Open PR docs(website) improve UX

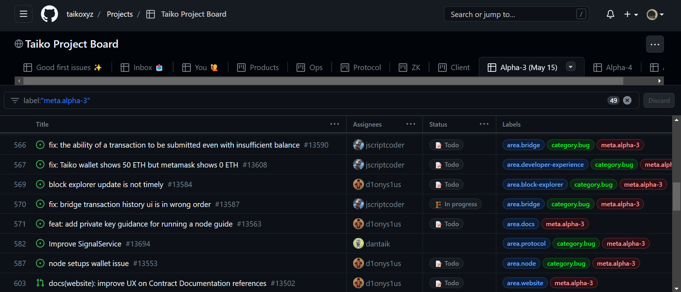click(x=157, y=283)
